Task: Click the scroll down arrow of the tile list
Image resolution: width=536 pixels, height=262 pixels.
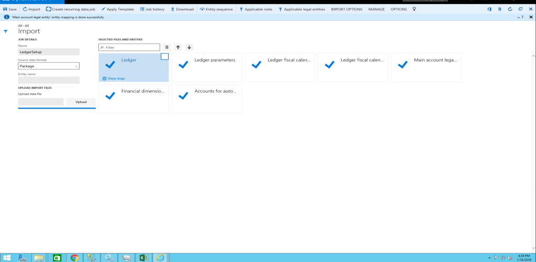Action: [x=533, y=249]
